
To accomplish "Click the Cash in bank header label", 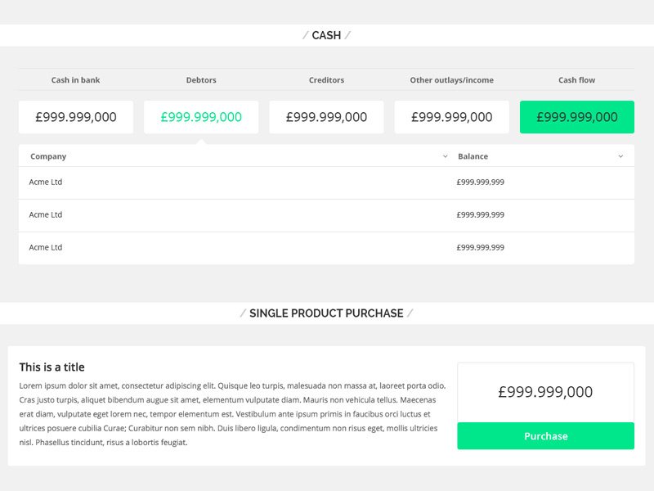I will [x=75, y=79].
